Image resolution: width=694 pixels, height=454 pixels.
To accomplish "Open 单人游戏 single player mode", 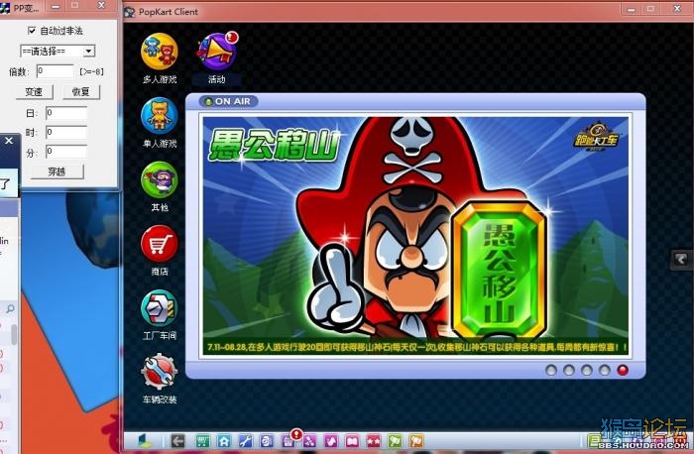I will pyautogui.click(x=159, y=116).
